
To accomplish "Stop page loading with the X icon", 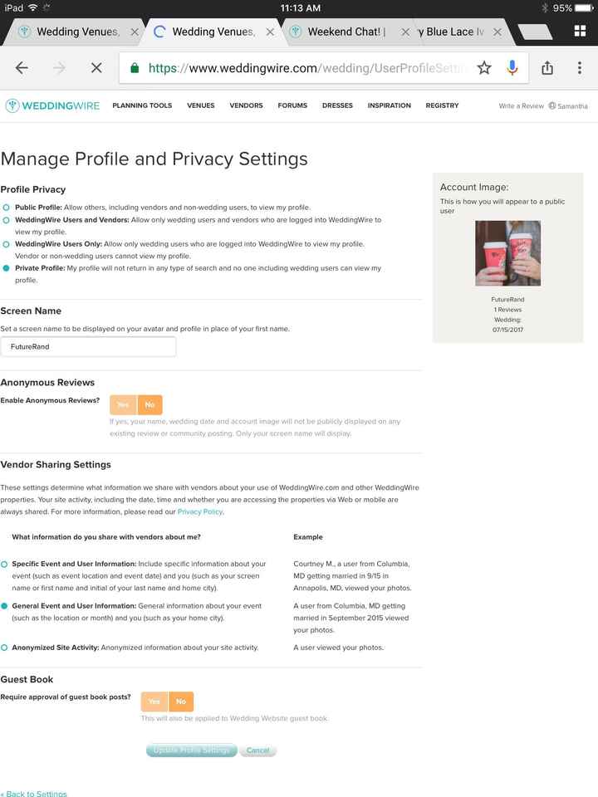I will point(96,68).
